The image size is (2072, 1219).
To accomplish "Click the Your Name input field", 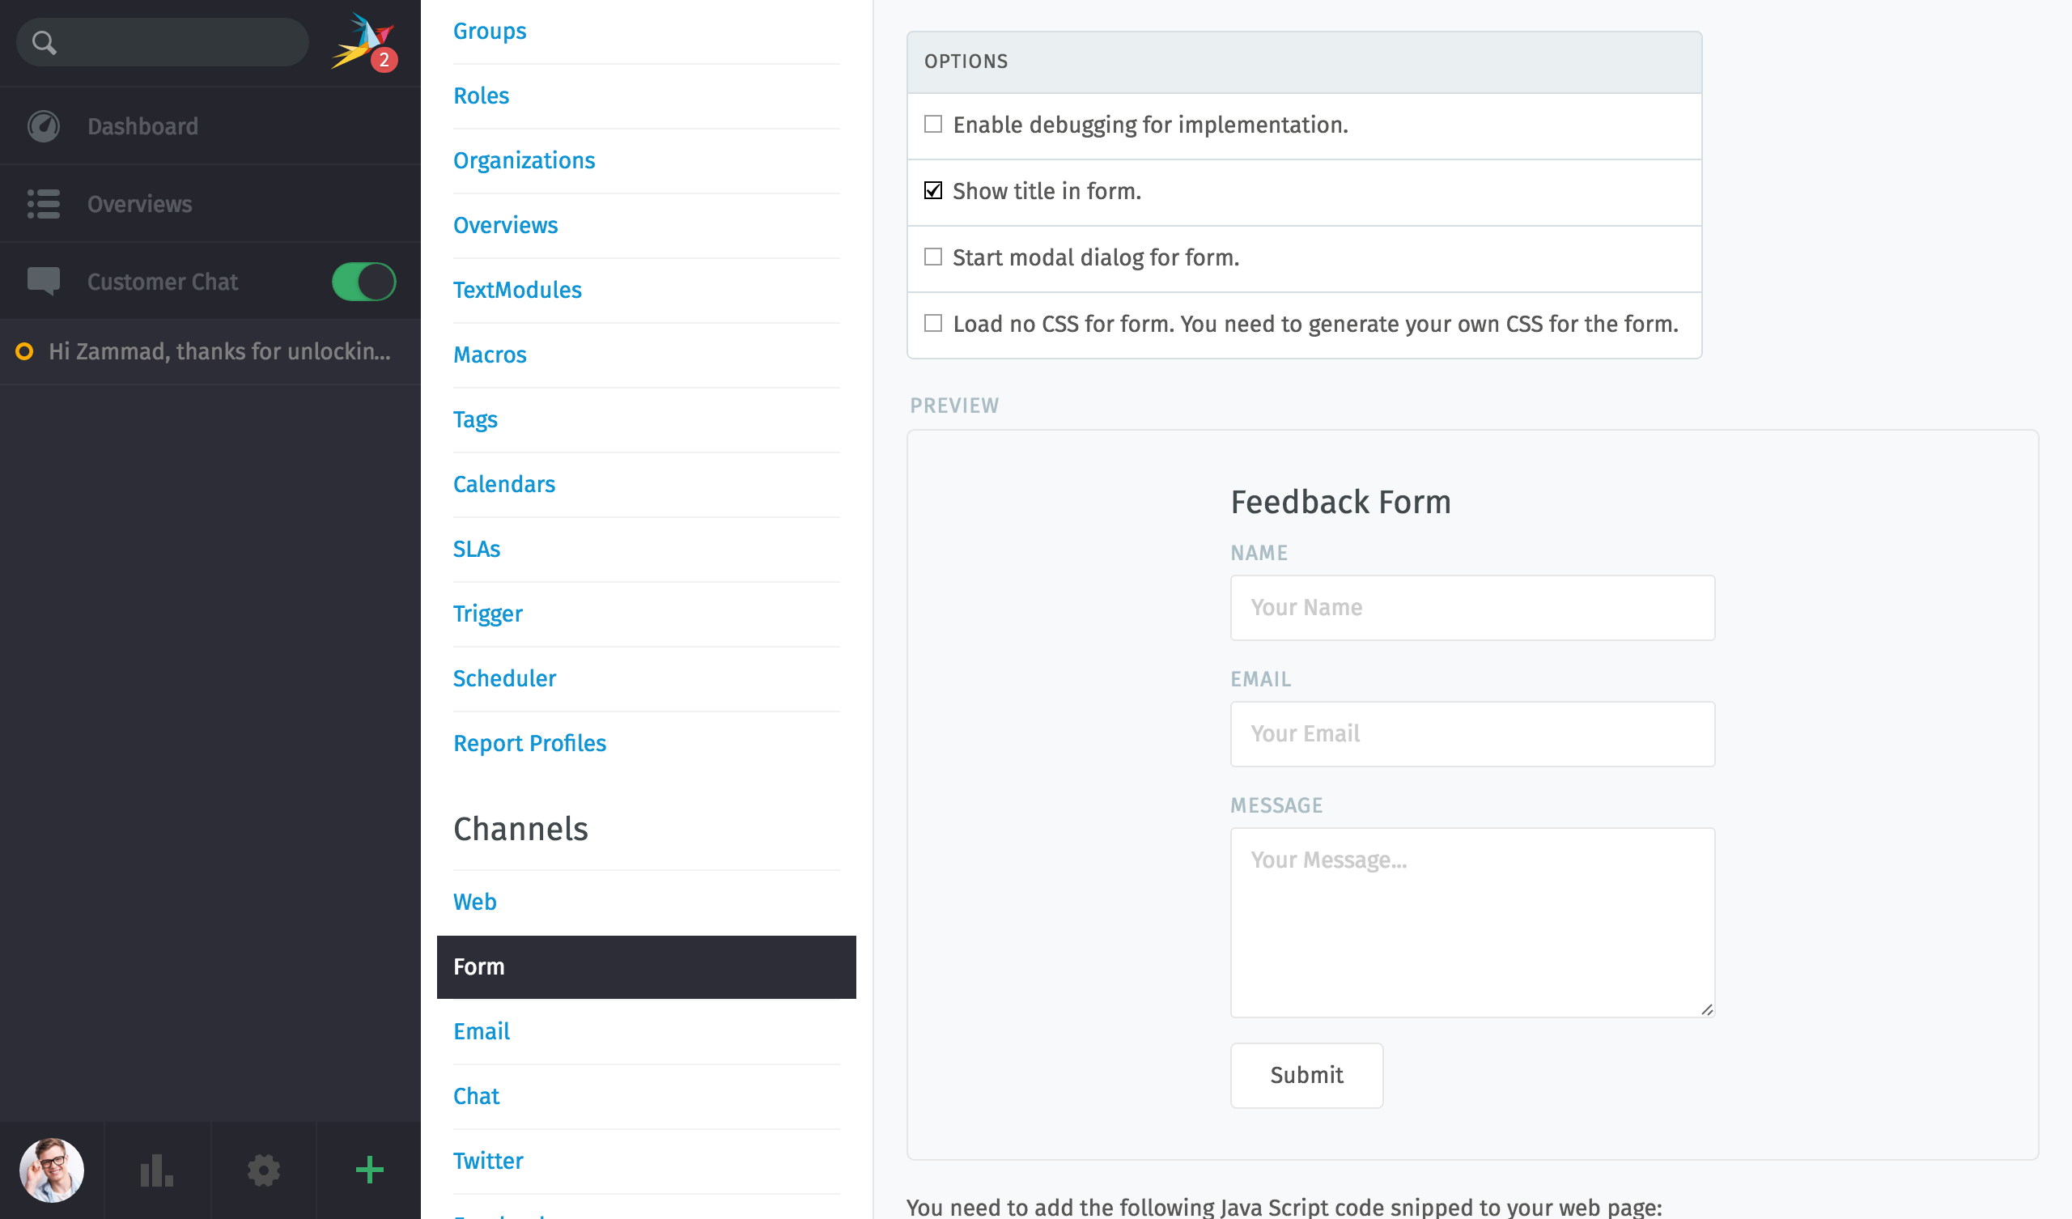I will pos(1471,606).
